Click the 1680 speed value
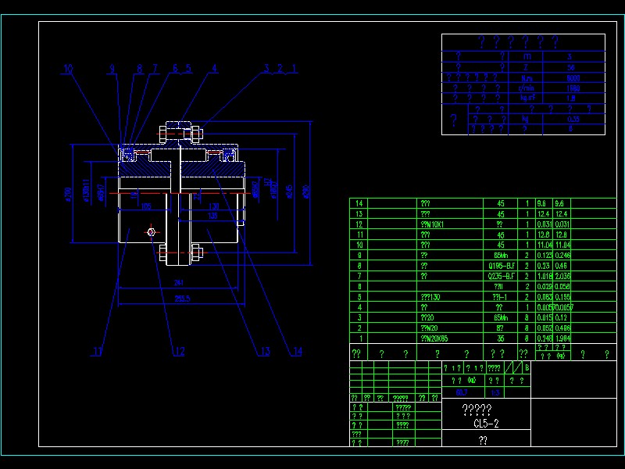625x469 pixels. (x=573, y=88)
